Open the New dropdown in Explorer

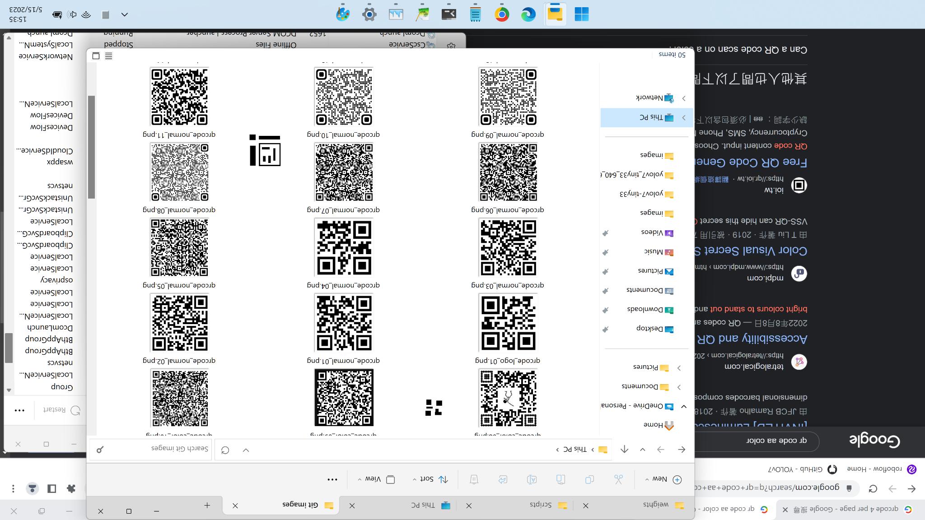pyautogui.click(x=664, y=479)
